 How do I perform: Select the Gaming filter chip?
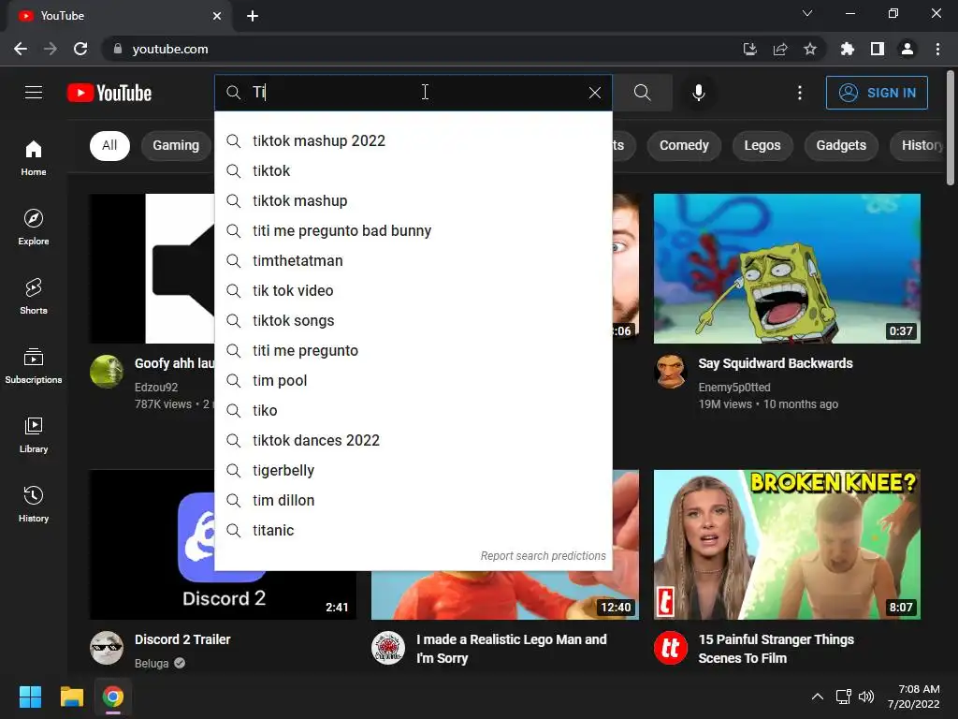[176, 145]
